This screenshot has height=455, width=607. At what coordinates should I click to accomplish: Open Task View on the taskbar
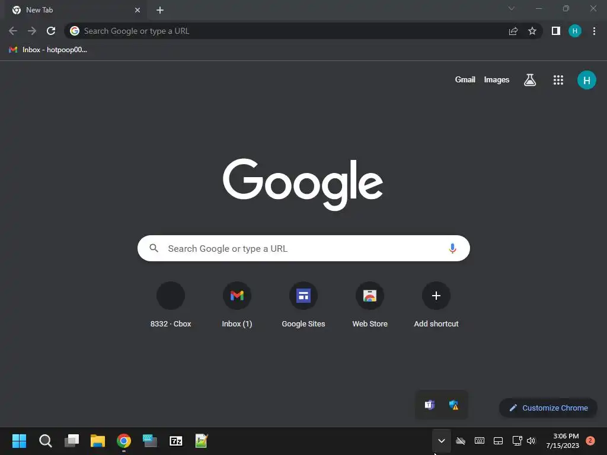[72, 441]
